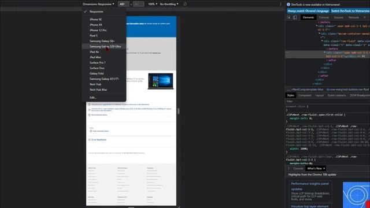Choose Pixel 5 from device list
The height and width of the screenshot is (208, 370).
(x=104, y=36)
